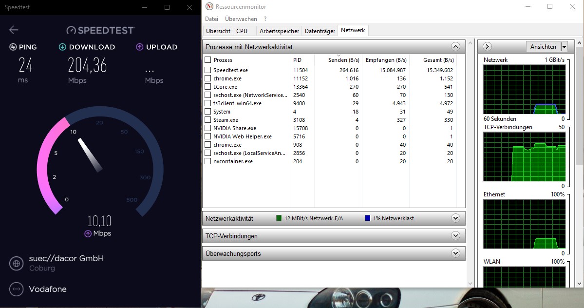Image resolution: width=584 pixels, height=308 pixels.
Task: Tick the chrome.exe PID 908 checkbox
Action: [208, 145]
